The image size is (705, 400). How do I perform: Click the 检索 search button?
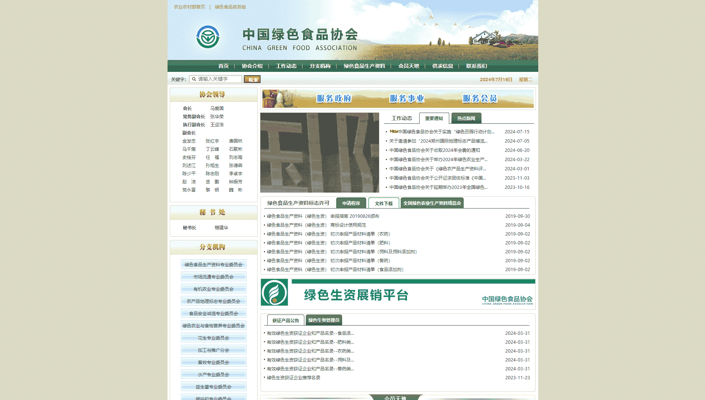[252, 79]
